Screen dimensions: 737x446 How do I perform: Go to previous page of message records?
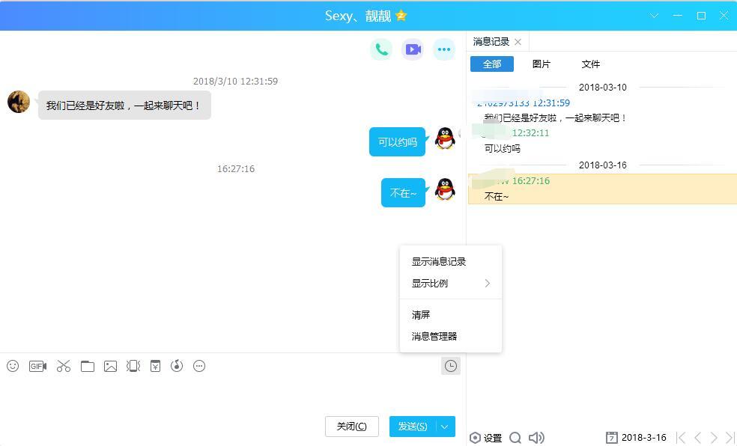coord(698,438)
